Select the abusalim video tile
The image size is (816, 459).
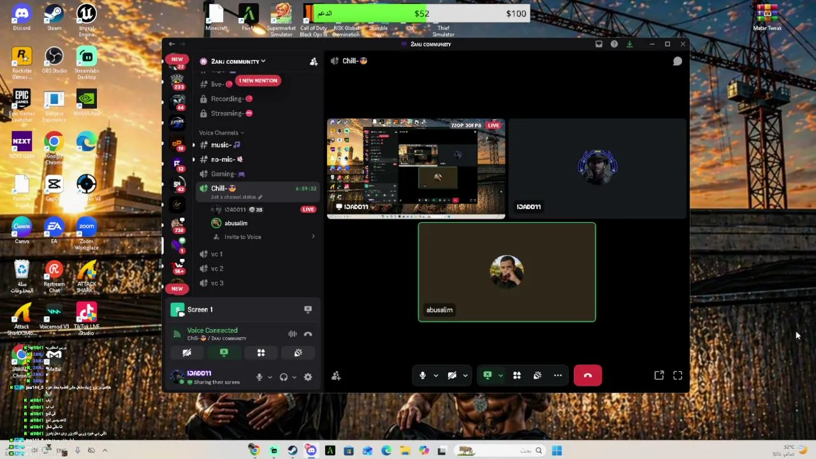tap(507, 272)
